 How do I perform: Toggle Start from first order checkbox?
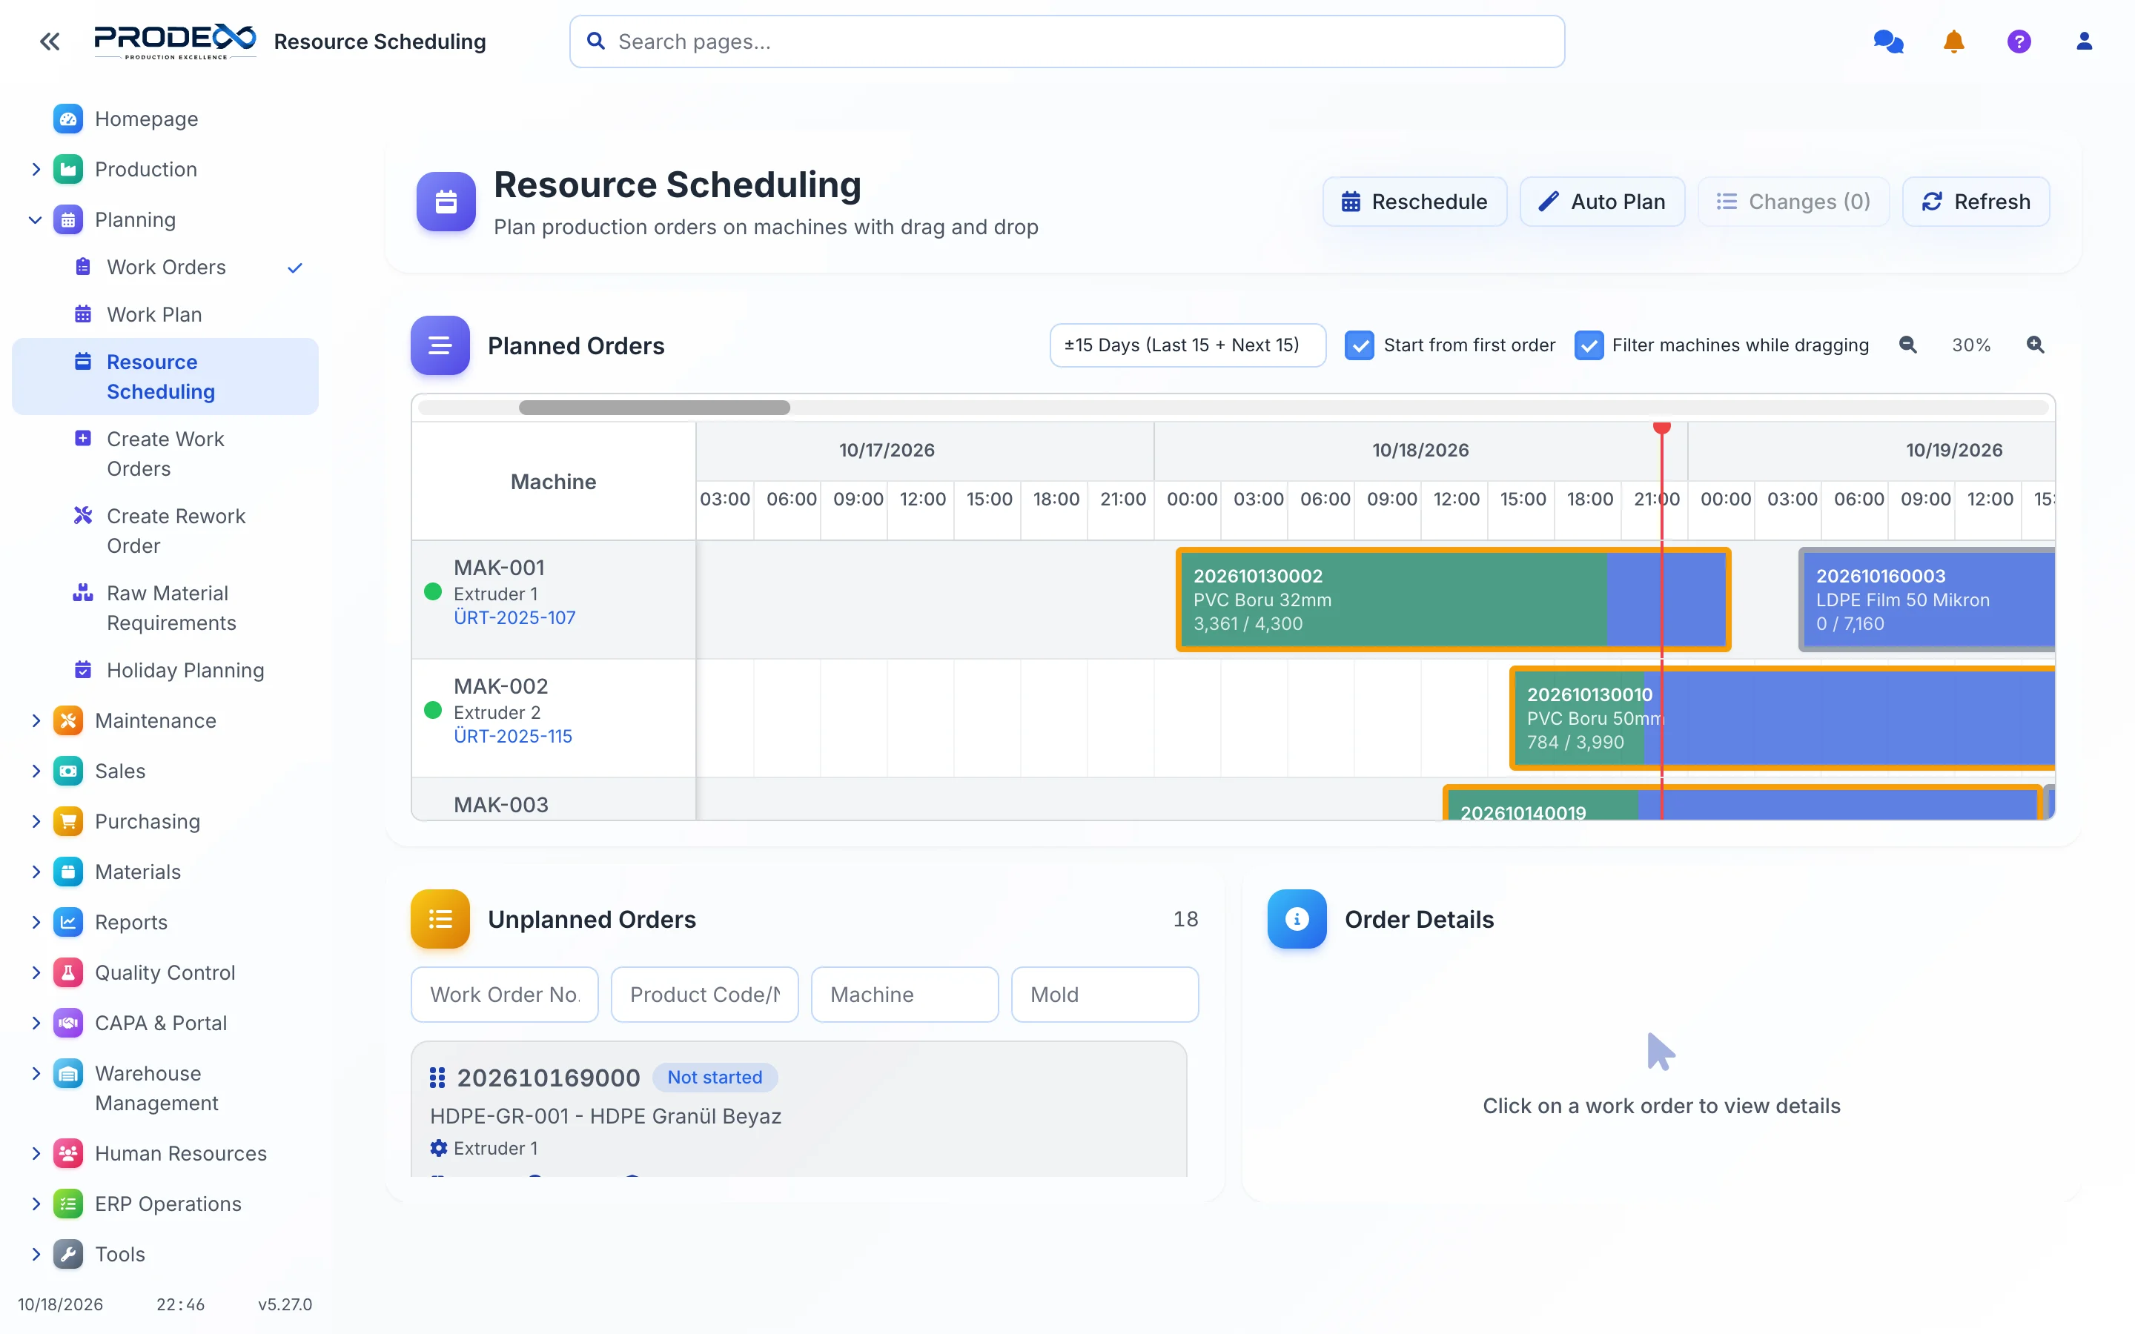pos(1359,345)
